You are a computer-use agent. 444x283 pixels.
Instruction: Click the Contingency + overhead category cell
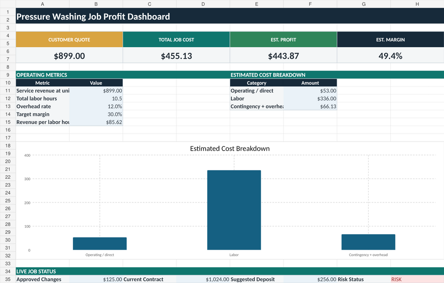pos(257,106)
